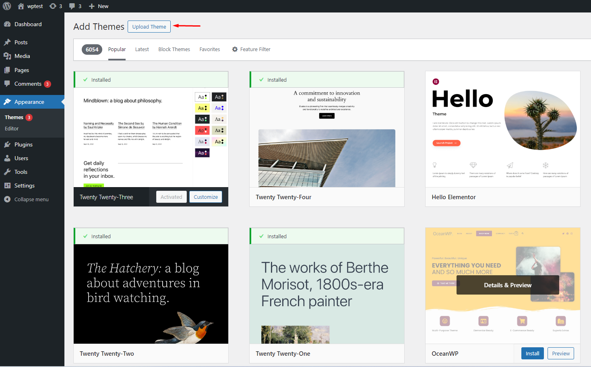The height and width of the screenshot is (367, 591).
Task: Click the Settings sliders icon
Action: pos(7,186)
